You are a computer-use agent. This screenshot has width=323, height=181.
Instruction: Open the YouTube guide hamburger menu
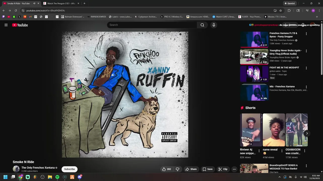6,25
